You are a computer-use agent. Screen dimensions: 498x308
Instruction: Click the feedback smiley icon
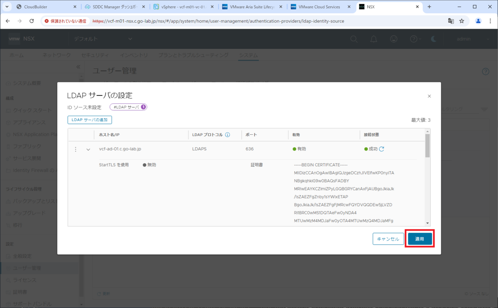[x=394, y=39]
